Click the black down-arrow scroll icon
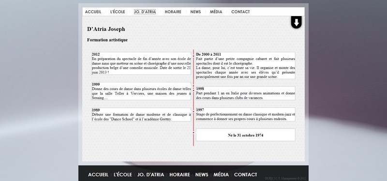387x181 pixels. point(296,22)
